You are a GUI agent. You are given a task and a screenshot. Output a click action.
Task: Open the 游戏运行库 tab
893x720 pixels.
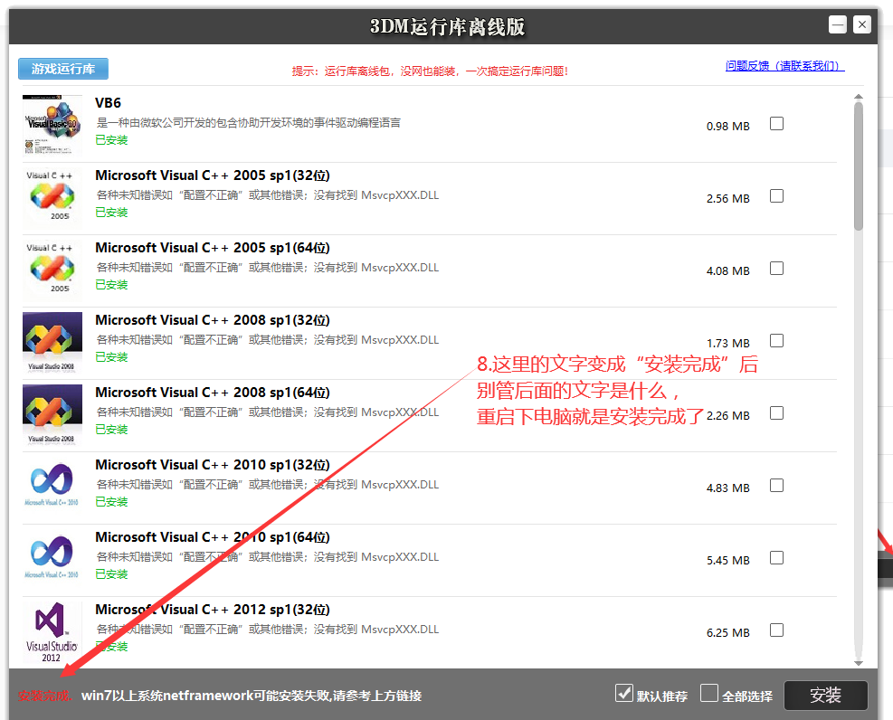(x=63, y=69)
